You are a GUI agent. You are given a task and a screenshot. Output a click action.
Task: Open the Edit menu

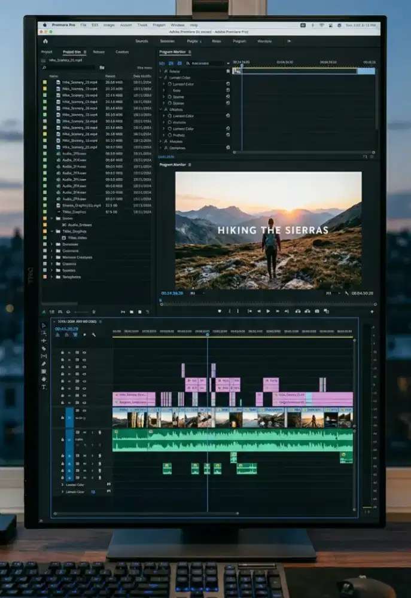[95, 25]
